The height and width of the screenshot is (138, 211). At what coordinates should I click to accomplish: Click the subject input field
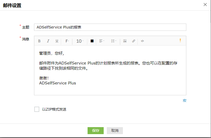coord(110,27)
